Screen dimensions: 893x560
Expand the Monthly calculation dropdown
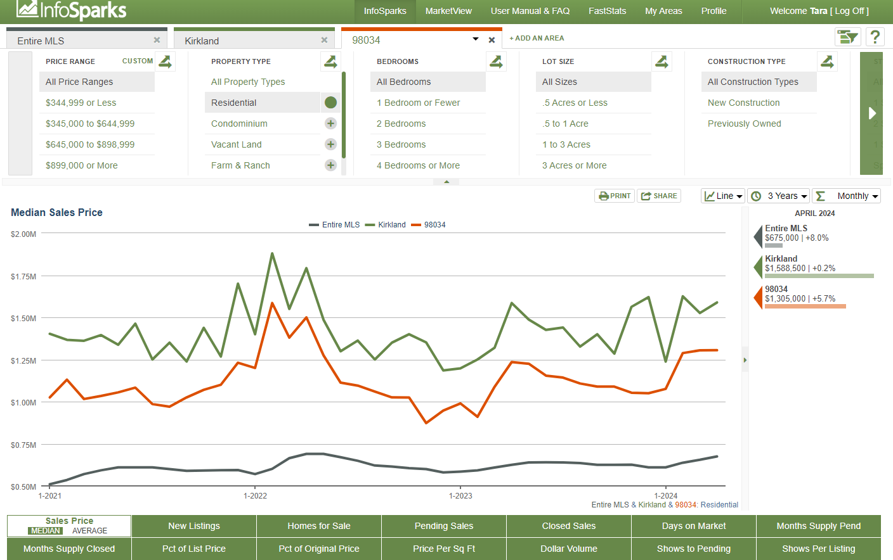tap(847, 196)
